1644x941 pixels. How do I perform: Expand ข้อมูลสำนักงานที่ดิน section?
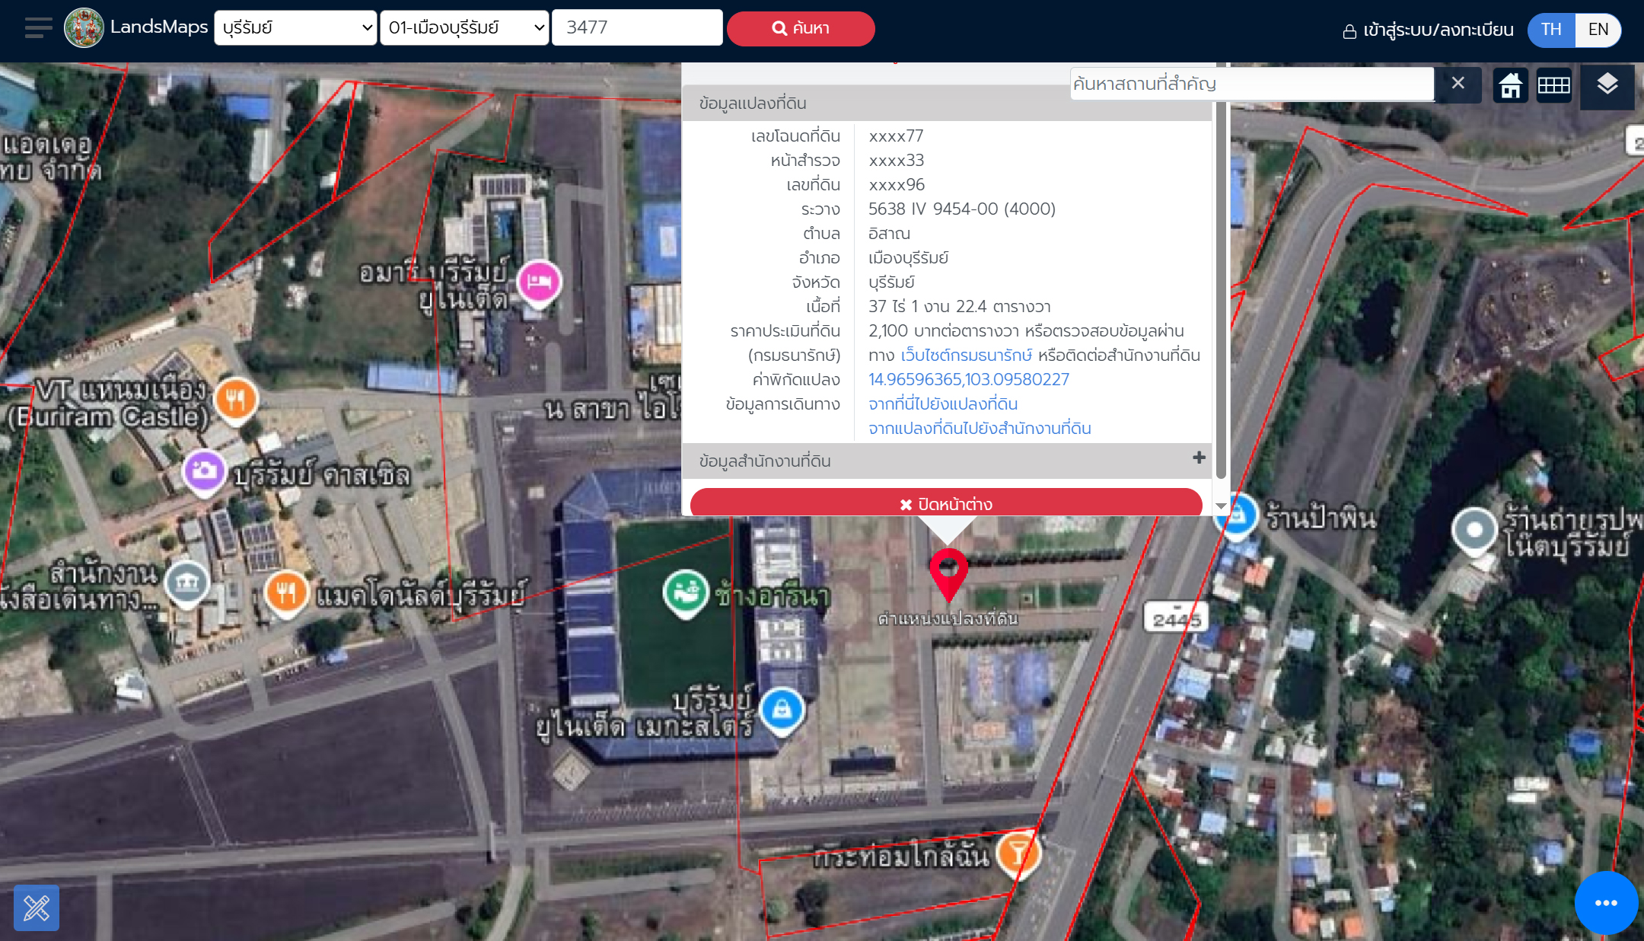[x=1199, y=458]
